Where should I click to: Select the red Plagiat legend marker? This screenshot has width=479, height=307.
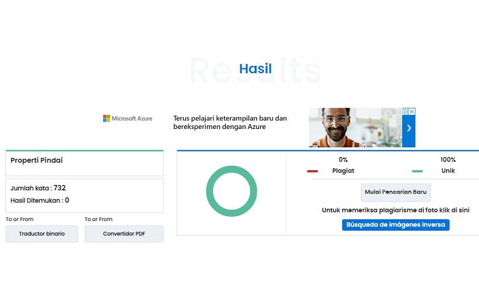point(313,171)
